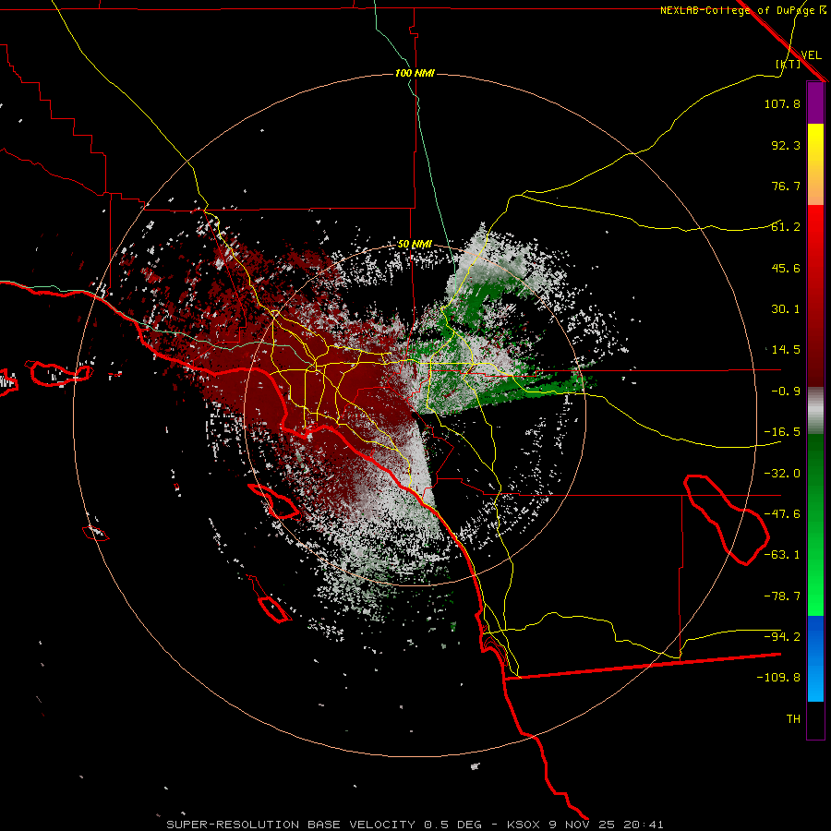The image size is (831, 831).
Task: Click the -63.1 velocity scale value
Action: [x=782, y=555]
